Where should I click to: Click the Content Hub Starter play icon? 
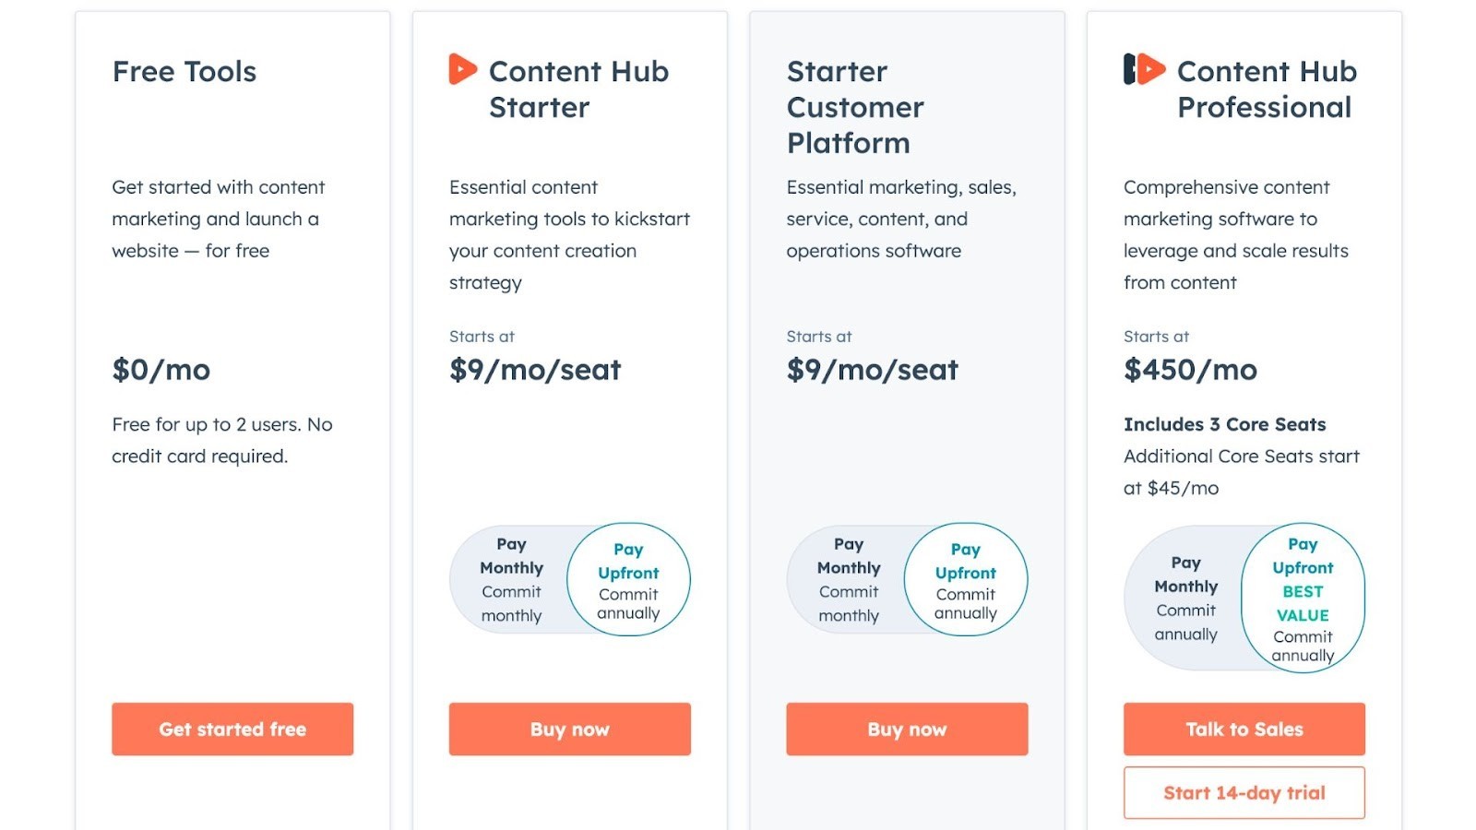click(464, 69)
